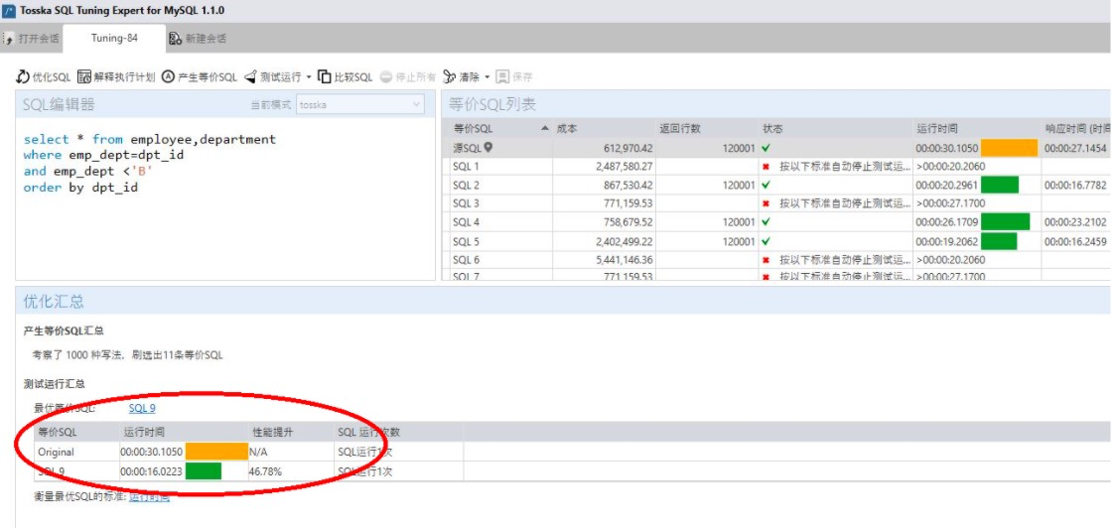Image resolution: width=1119 pixels, height=528 pixels.
Task: Click 保存 toolbar button
Action: [x=514, y=77]
